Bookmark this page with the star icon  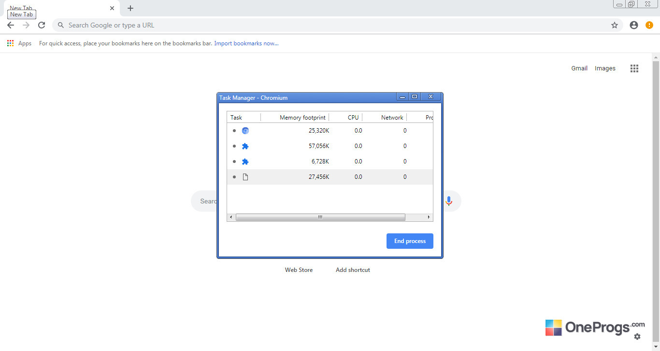click(x=615, y=25)
